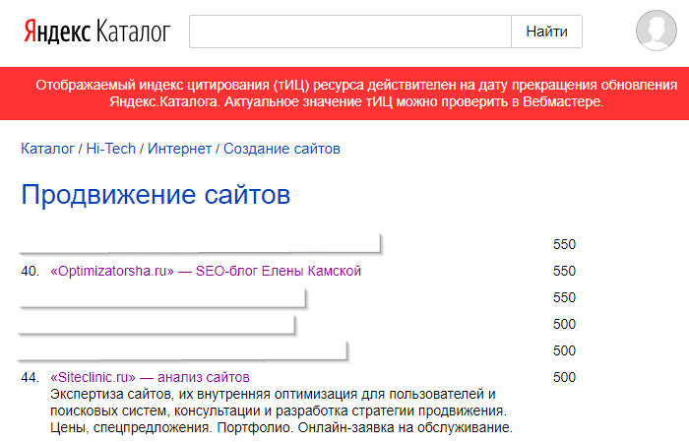Navigate to Интернет breadcrumb category

click(179, 149)
